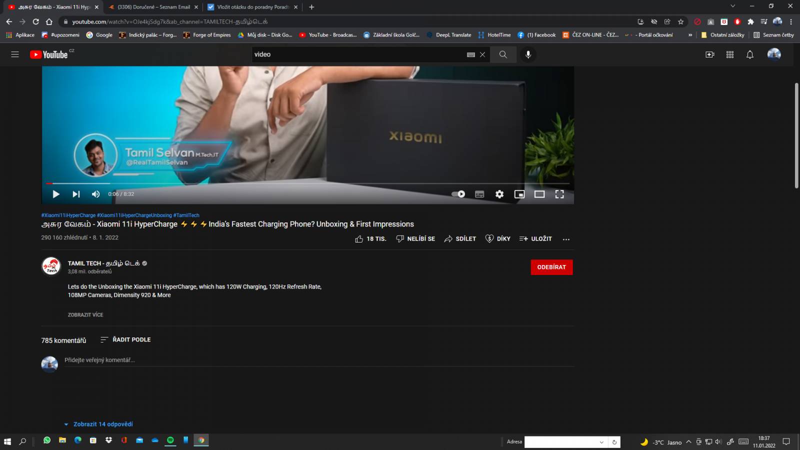Open a new browser tab
800x450 pixels.
tap(311, 7)
